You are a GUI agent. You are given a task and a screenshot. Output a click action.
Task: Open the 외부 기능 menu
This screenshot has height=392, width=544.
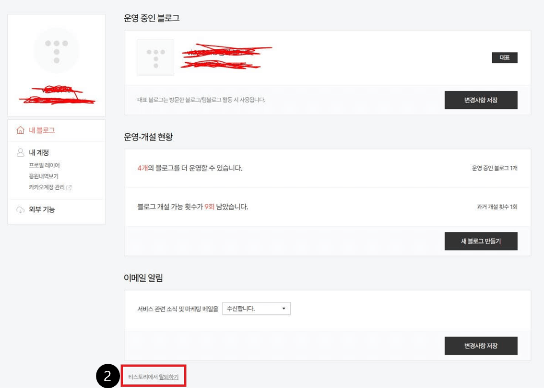(42, 209)
